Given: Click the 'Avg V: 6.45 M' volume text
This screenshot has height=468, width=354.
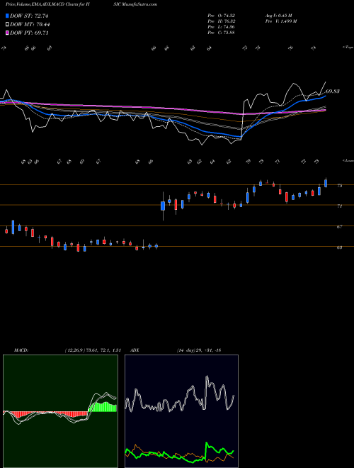Looking at the screenshot, I should (278, 16).
